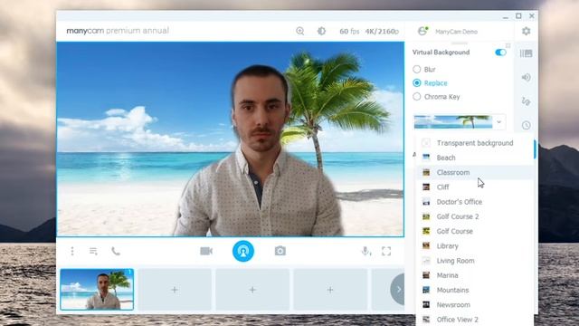Enter fullscreen with the expand icon
This screenshot has width=579, height=326.
tap(386, 252)
